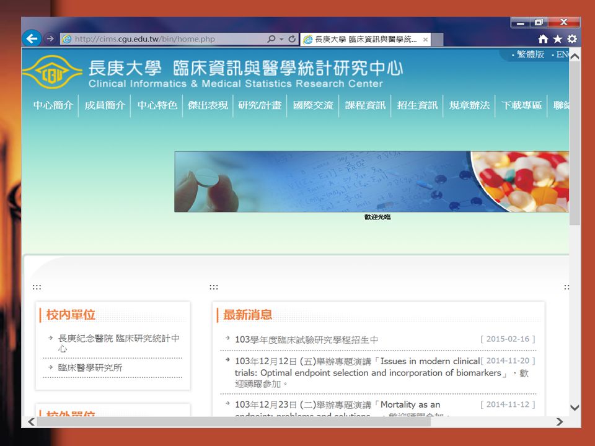Open the 傑出表現 menu item
The height and width of the screenshot is (446, 595).
coord(208,105)
